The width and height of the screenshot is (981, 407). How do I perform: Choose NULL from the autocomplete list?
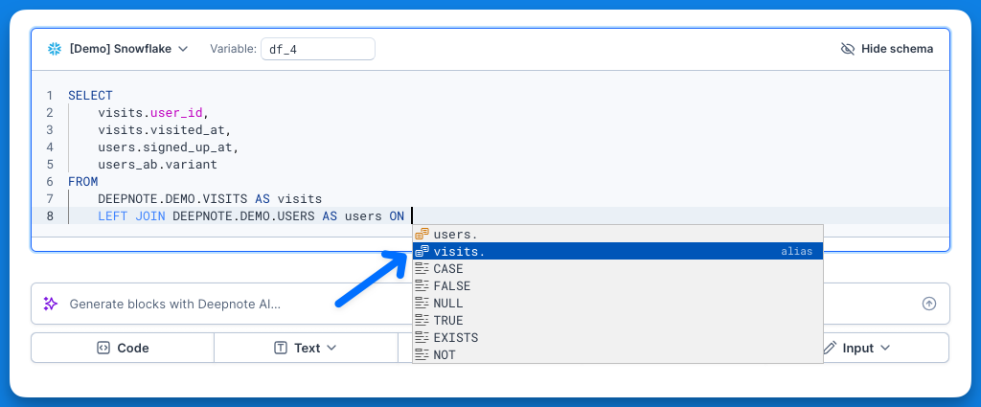[618, 304]
